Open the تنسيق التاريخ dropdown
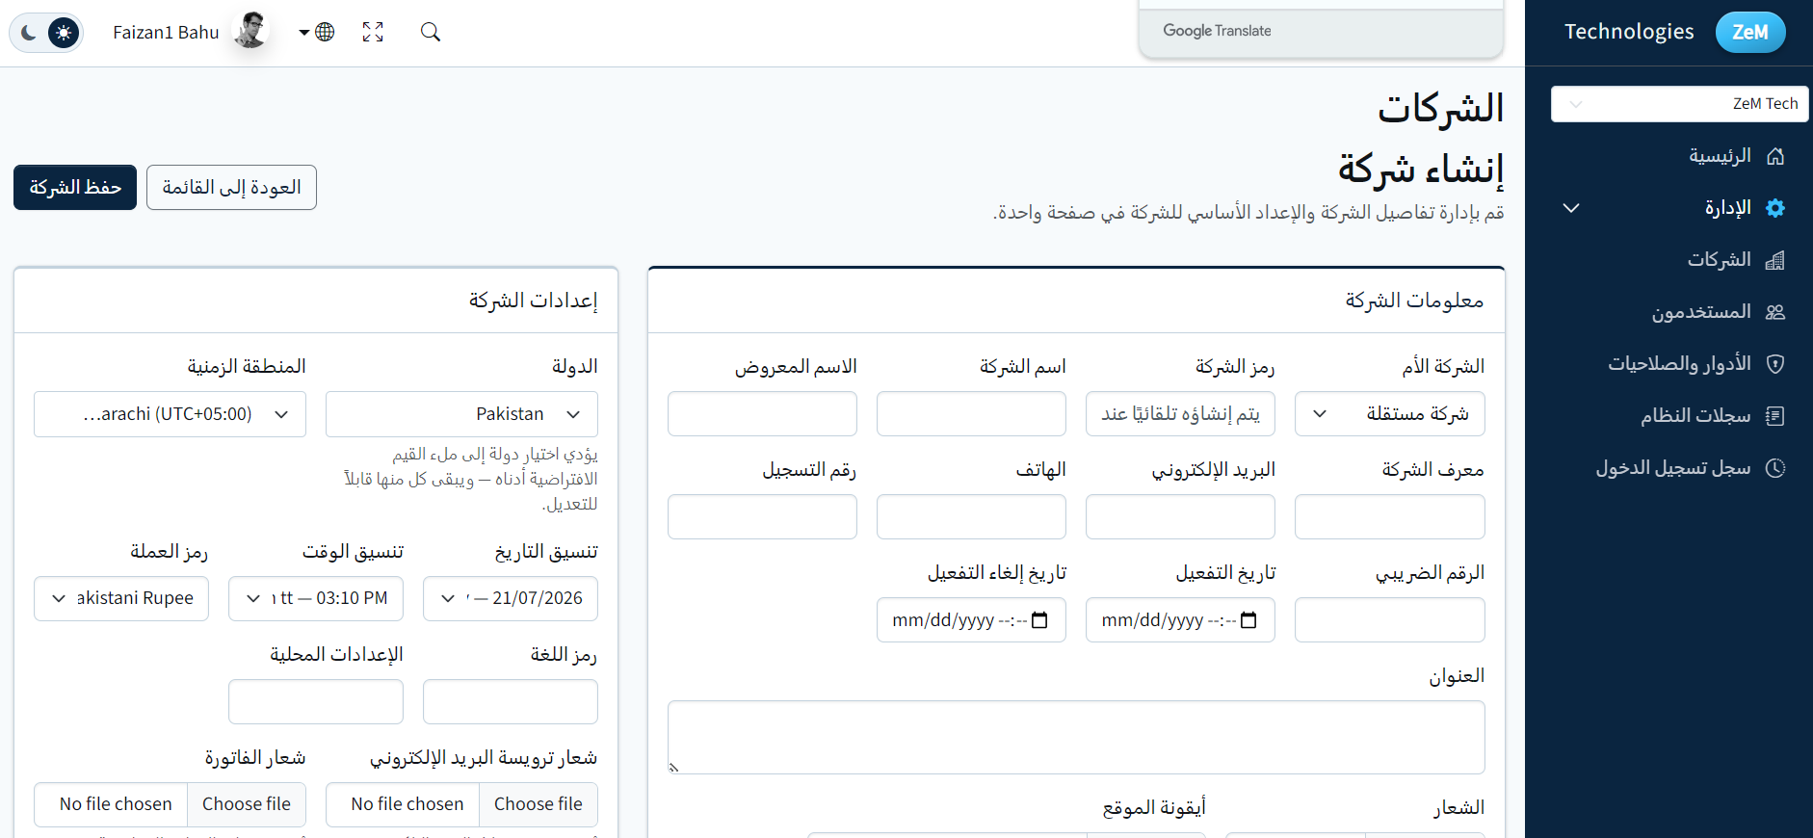 pos(511,599)
